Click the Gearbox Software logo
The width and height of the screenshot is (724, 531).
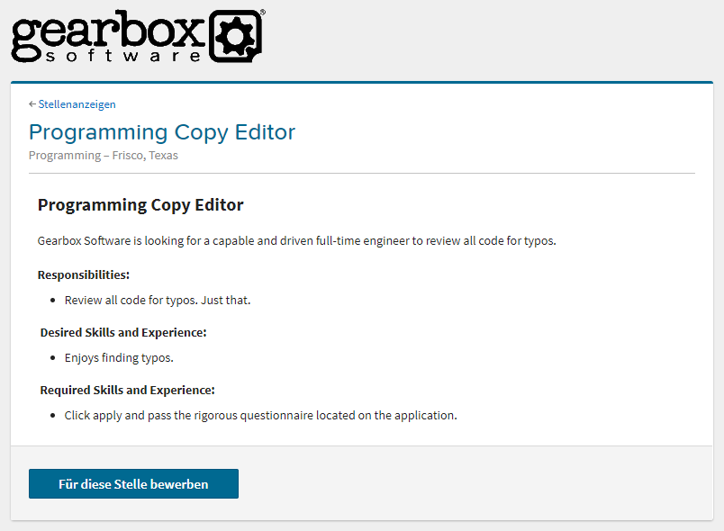138,36
